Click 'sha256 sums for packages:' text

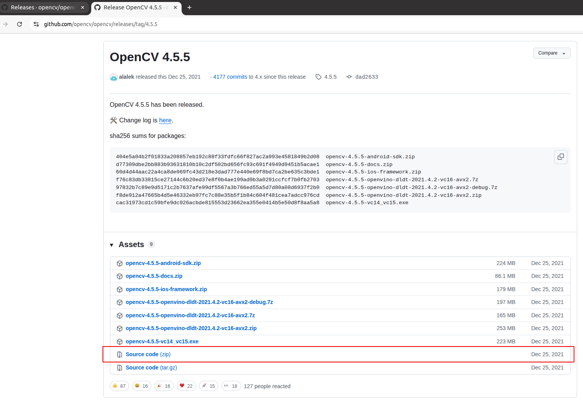(x=148, y=136)
